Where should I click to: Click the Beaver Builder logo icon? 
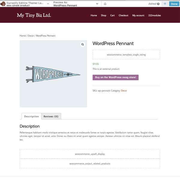point(3,4)
